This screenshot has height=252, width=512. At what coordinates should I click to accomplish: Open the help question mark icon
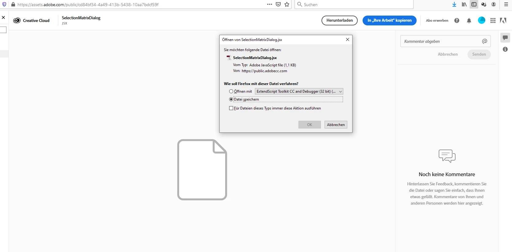coord(457,20)
